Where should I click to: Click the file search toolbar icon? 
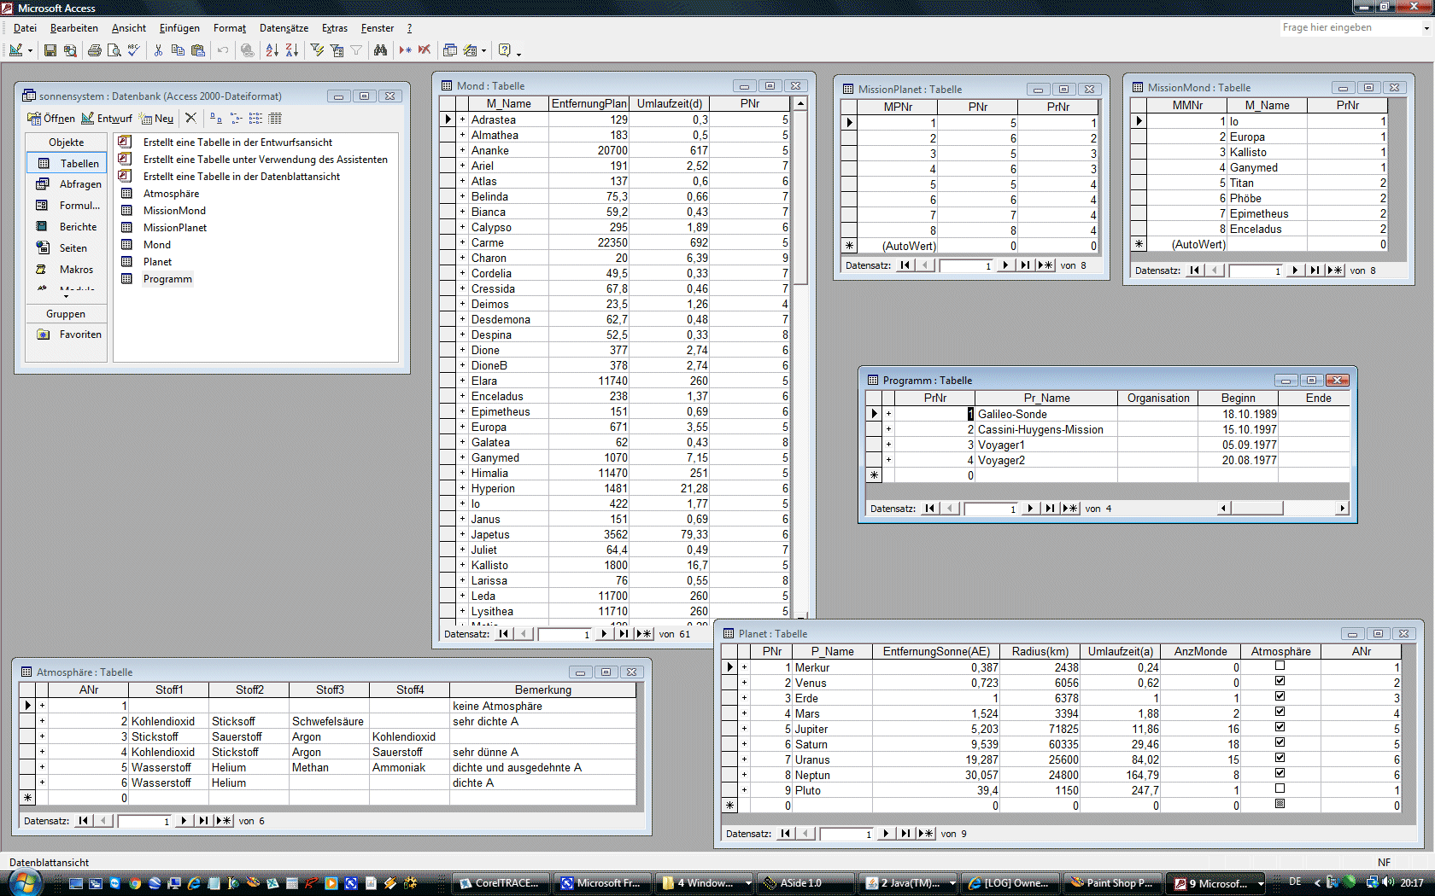click(x=70, y=50)
